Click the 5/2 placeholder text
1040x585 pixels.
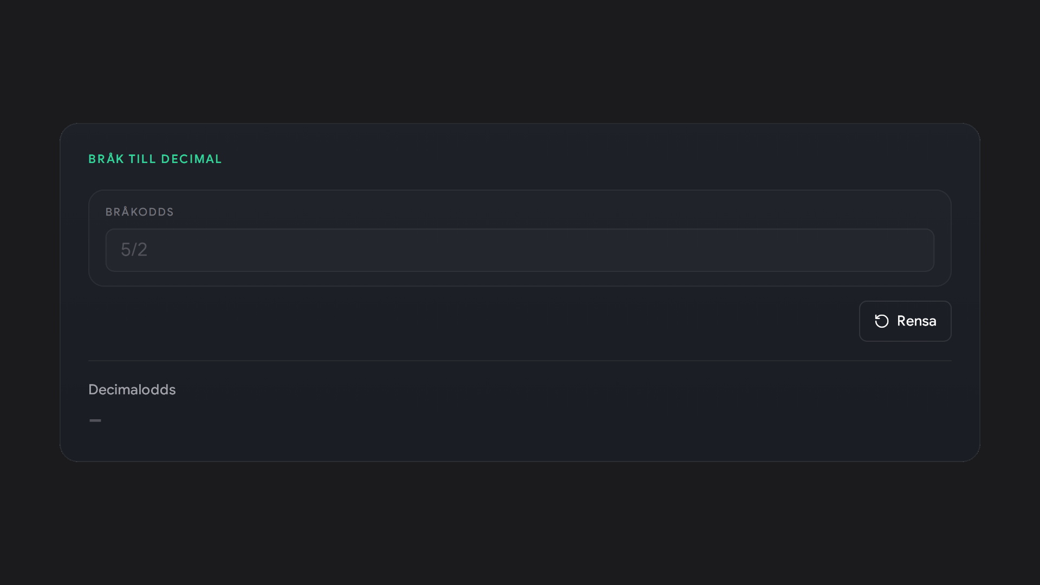pos(134,250)
